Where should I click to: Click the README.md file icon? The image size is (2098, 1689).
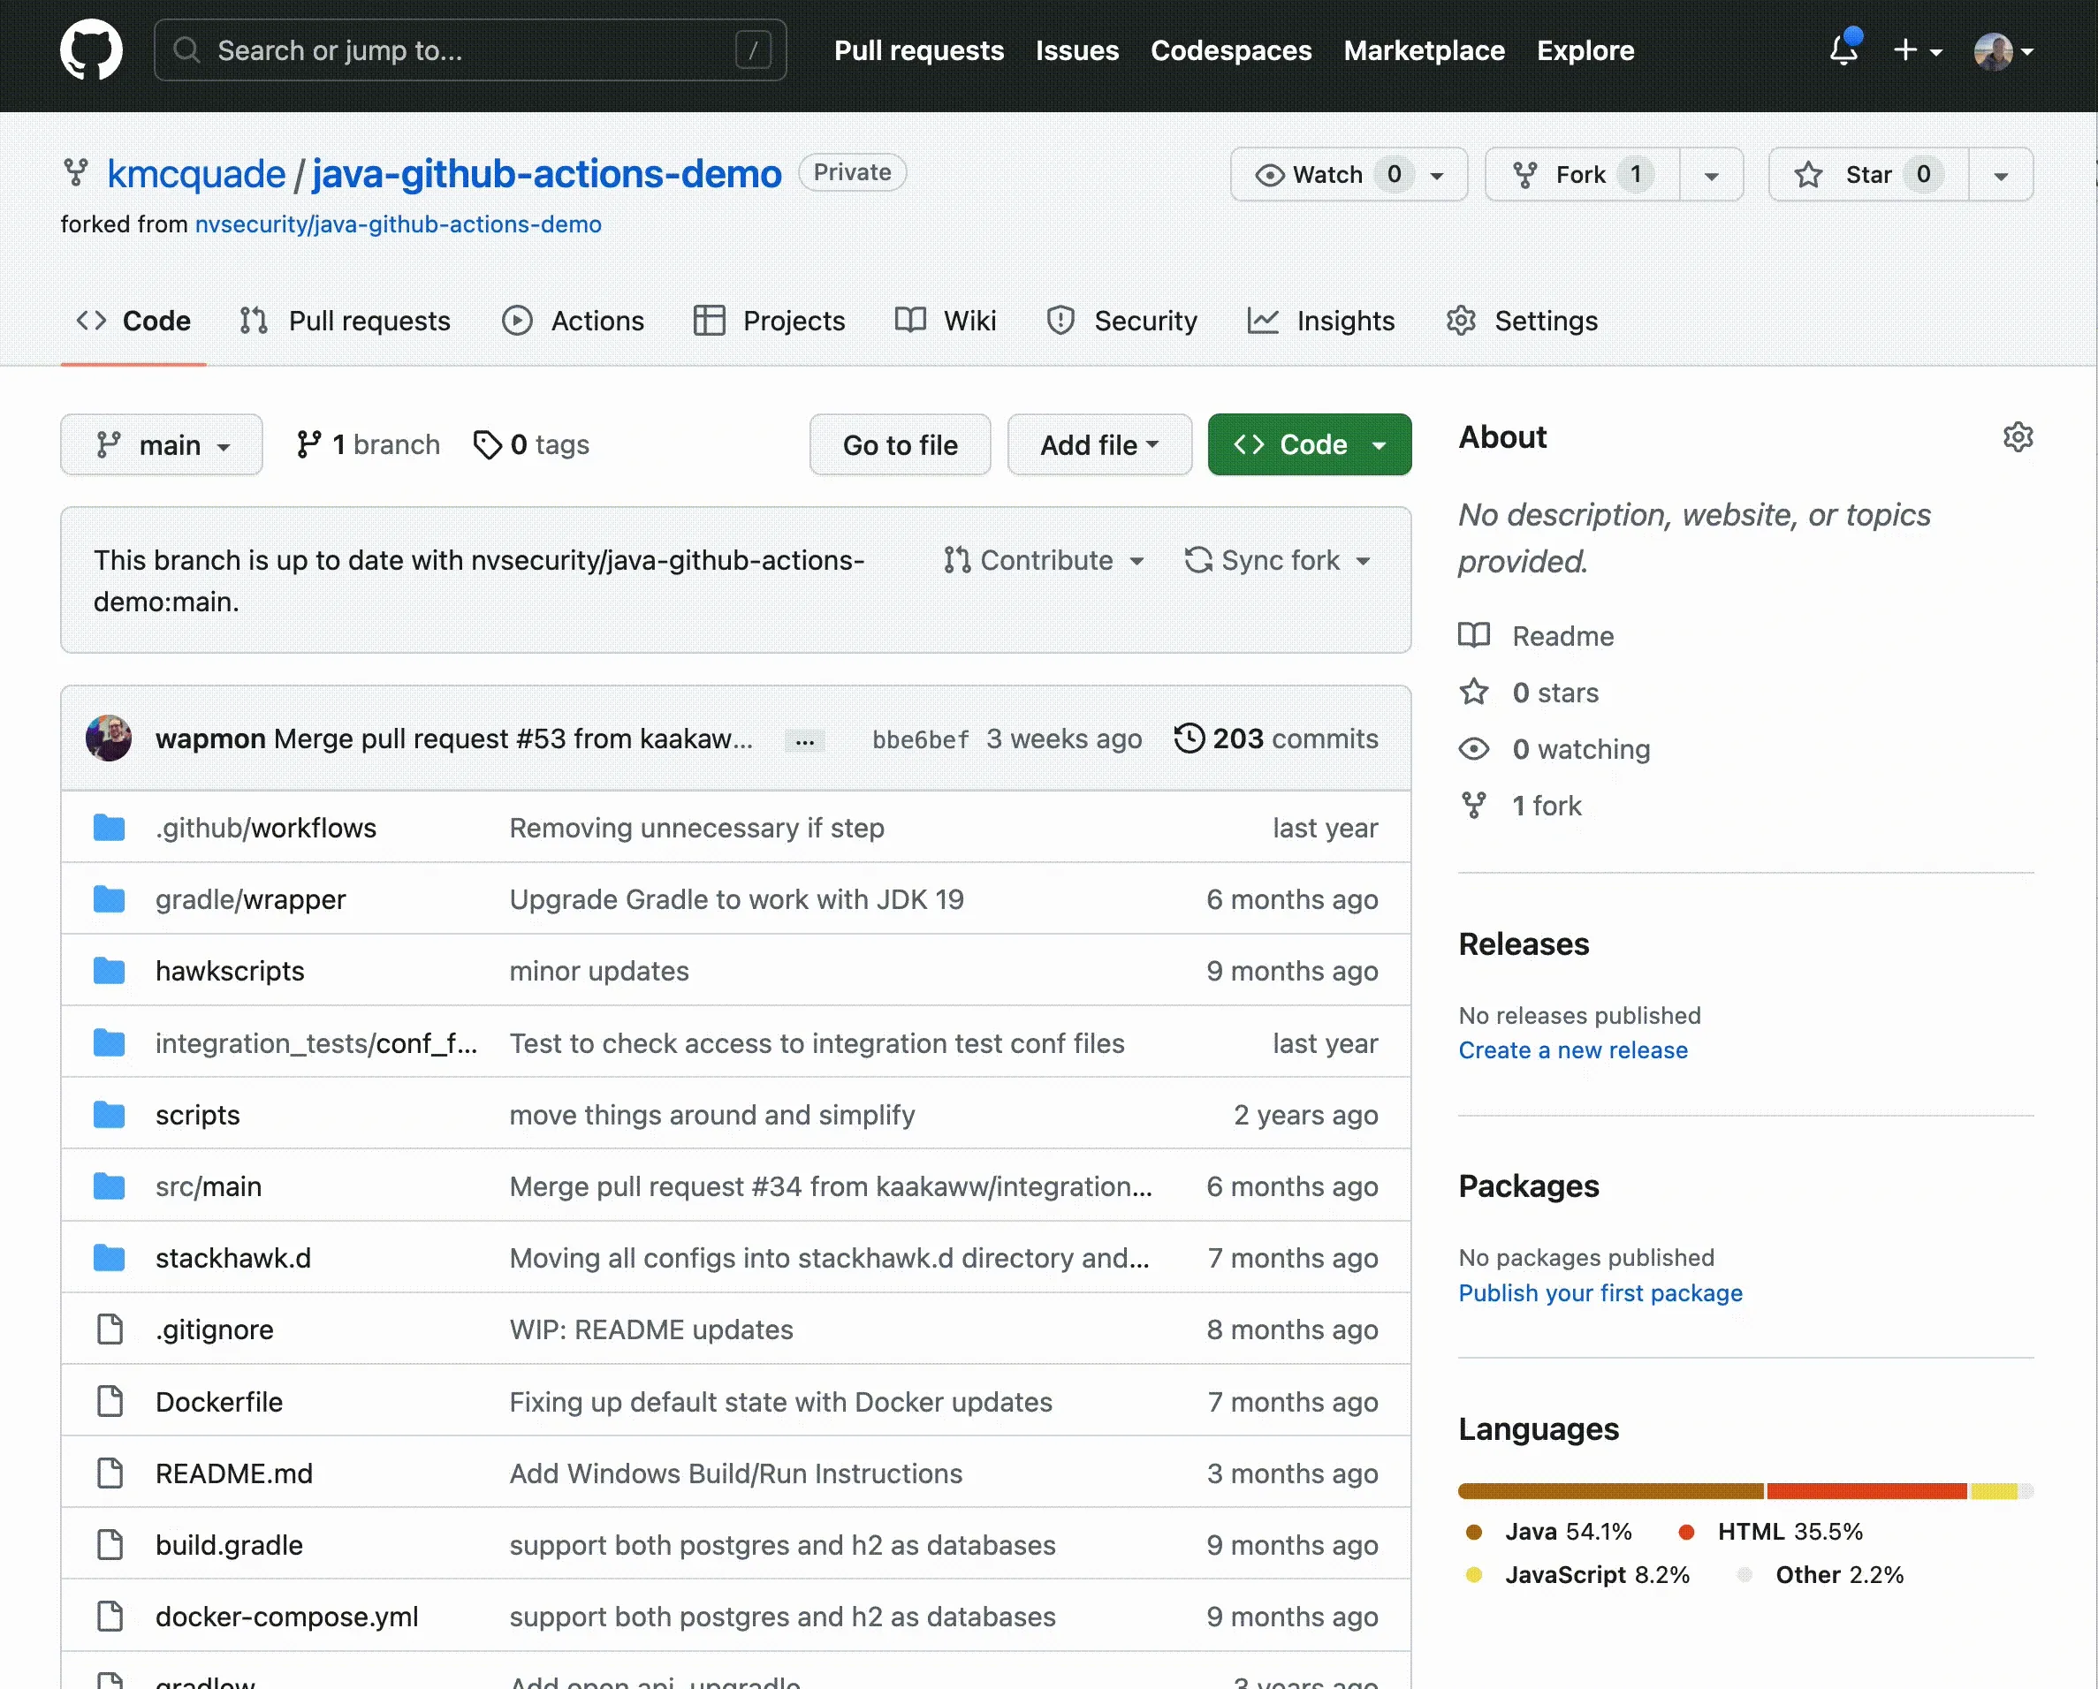pyautogui.click(x=110, y=1474)
